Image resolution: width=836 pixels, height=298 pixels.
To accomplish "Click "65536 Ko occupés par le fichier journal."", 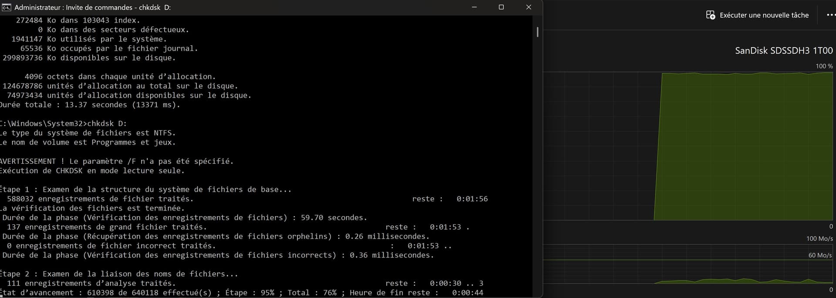I will click(x=109, y=48).
